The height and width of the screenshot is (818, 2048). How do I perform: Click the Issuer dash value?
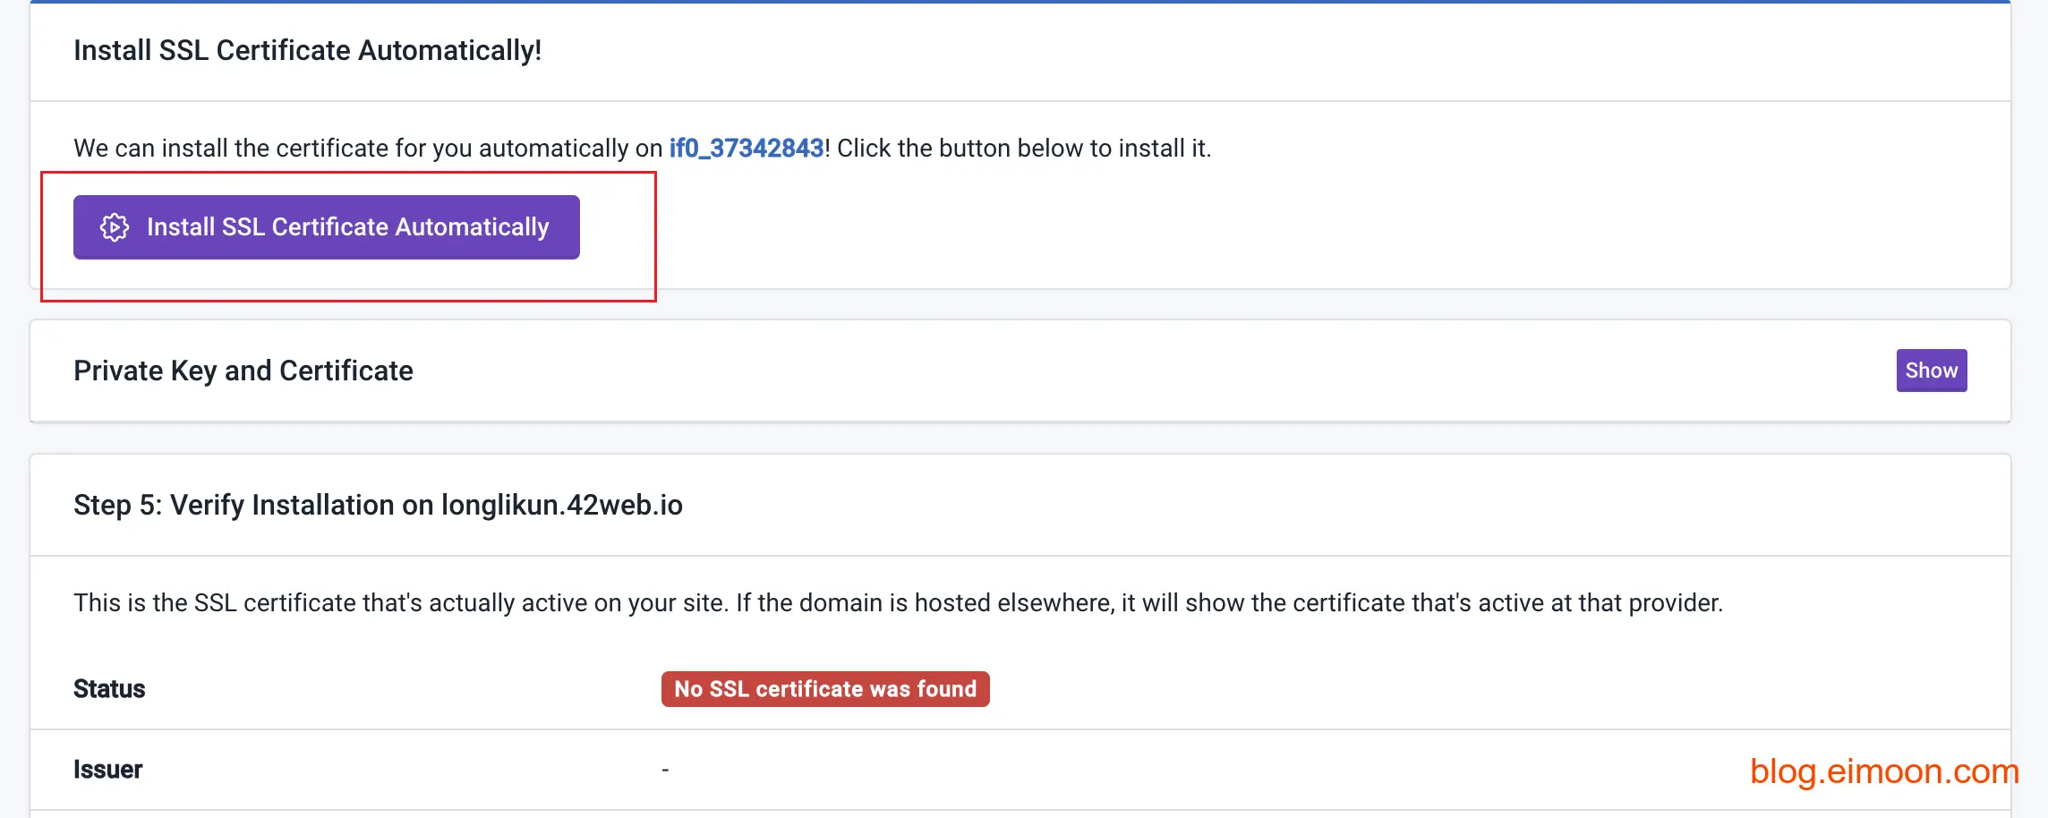point(665,770)
